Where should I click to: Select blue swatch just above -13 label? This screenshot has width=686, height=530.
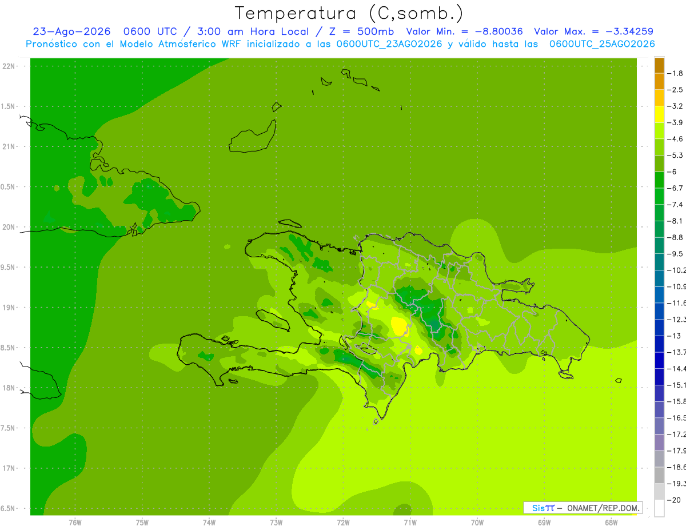point(659,327)
